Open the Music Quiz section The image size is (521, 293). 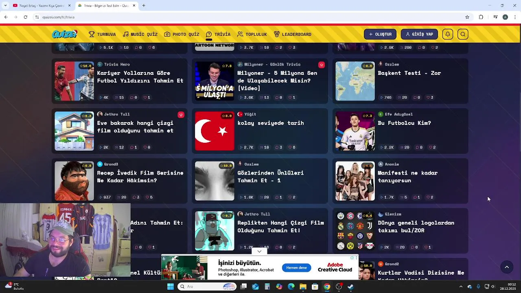click(x=140, y=34)
